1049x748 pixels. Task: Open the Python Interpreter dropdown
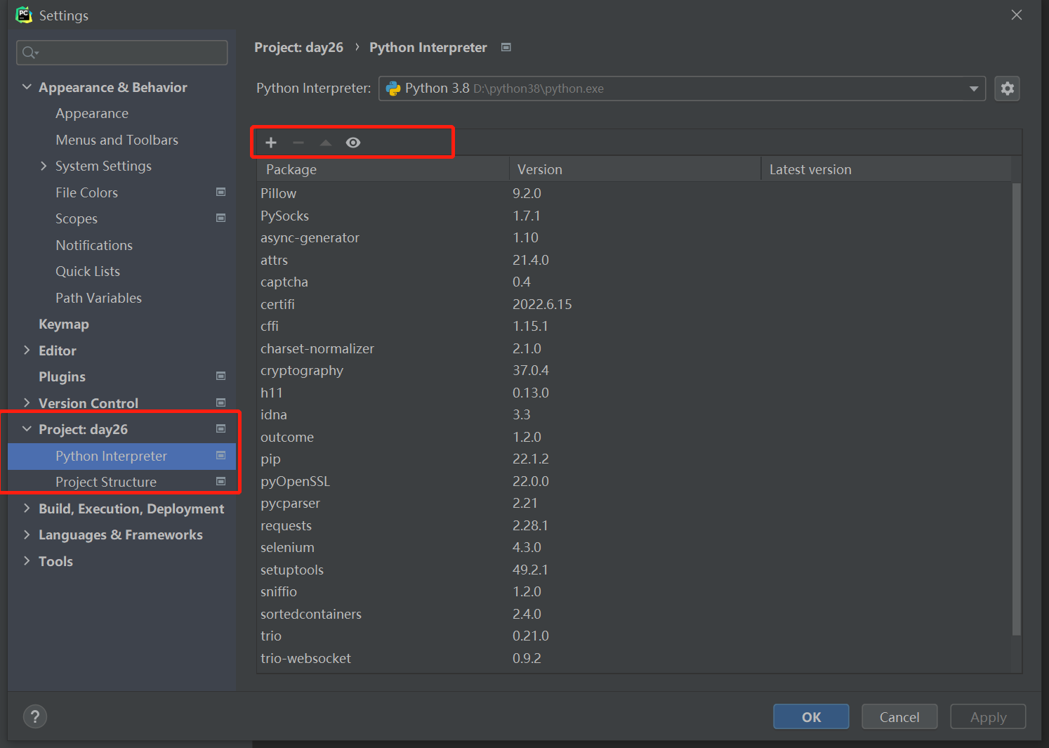tap(973, 88)
